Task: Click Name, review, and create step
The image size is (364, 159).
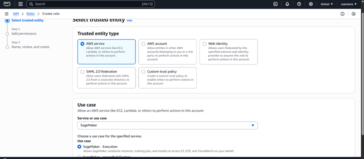Action: [31, 47]
